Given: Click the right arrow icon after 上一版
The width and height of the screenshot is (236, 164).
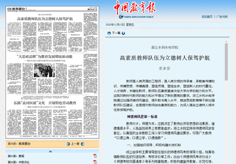Looking at the screenshot, I should point(82,144).
